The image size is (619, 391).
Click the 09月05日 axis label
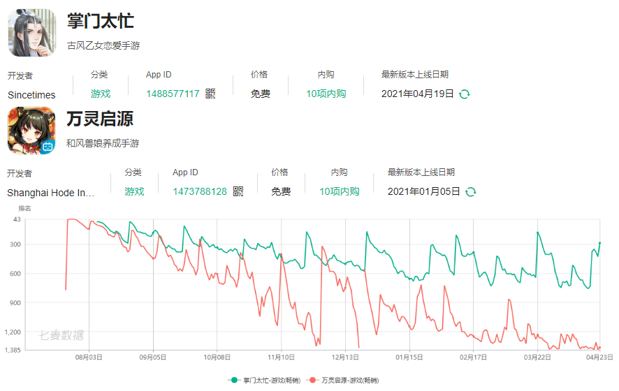[153, 357]
